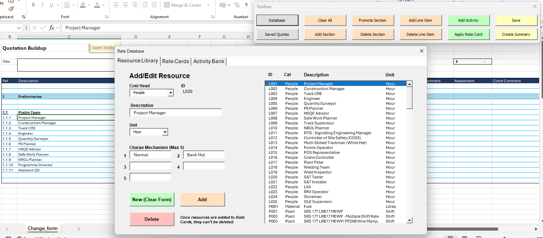Toggle Bold formatting in Font group

point(33,5)
